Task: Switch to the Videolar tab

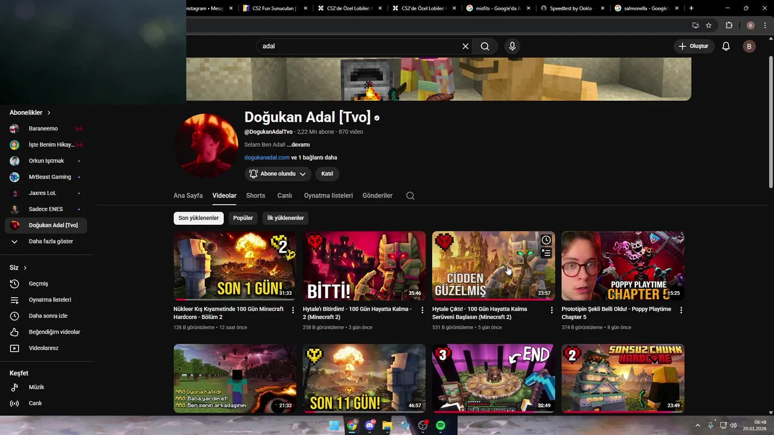Action: 224,196
